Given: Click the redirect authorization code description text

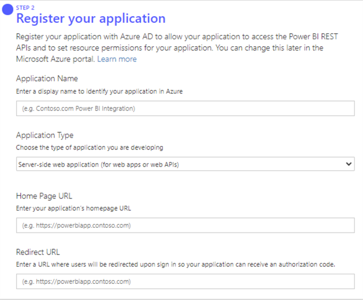Looking at the screenshot, I should 175,264.
